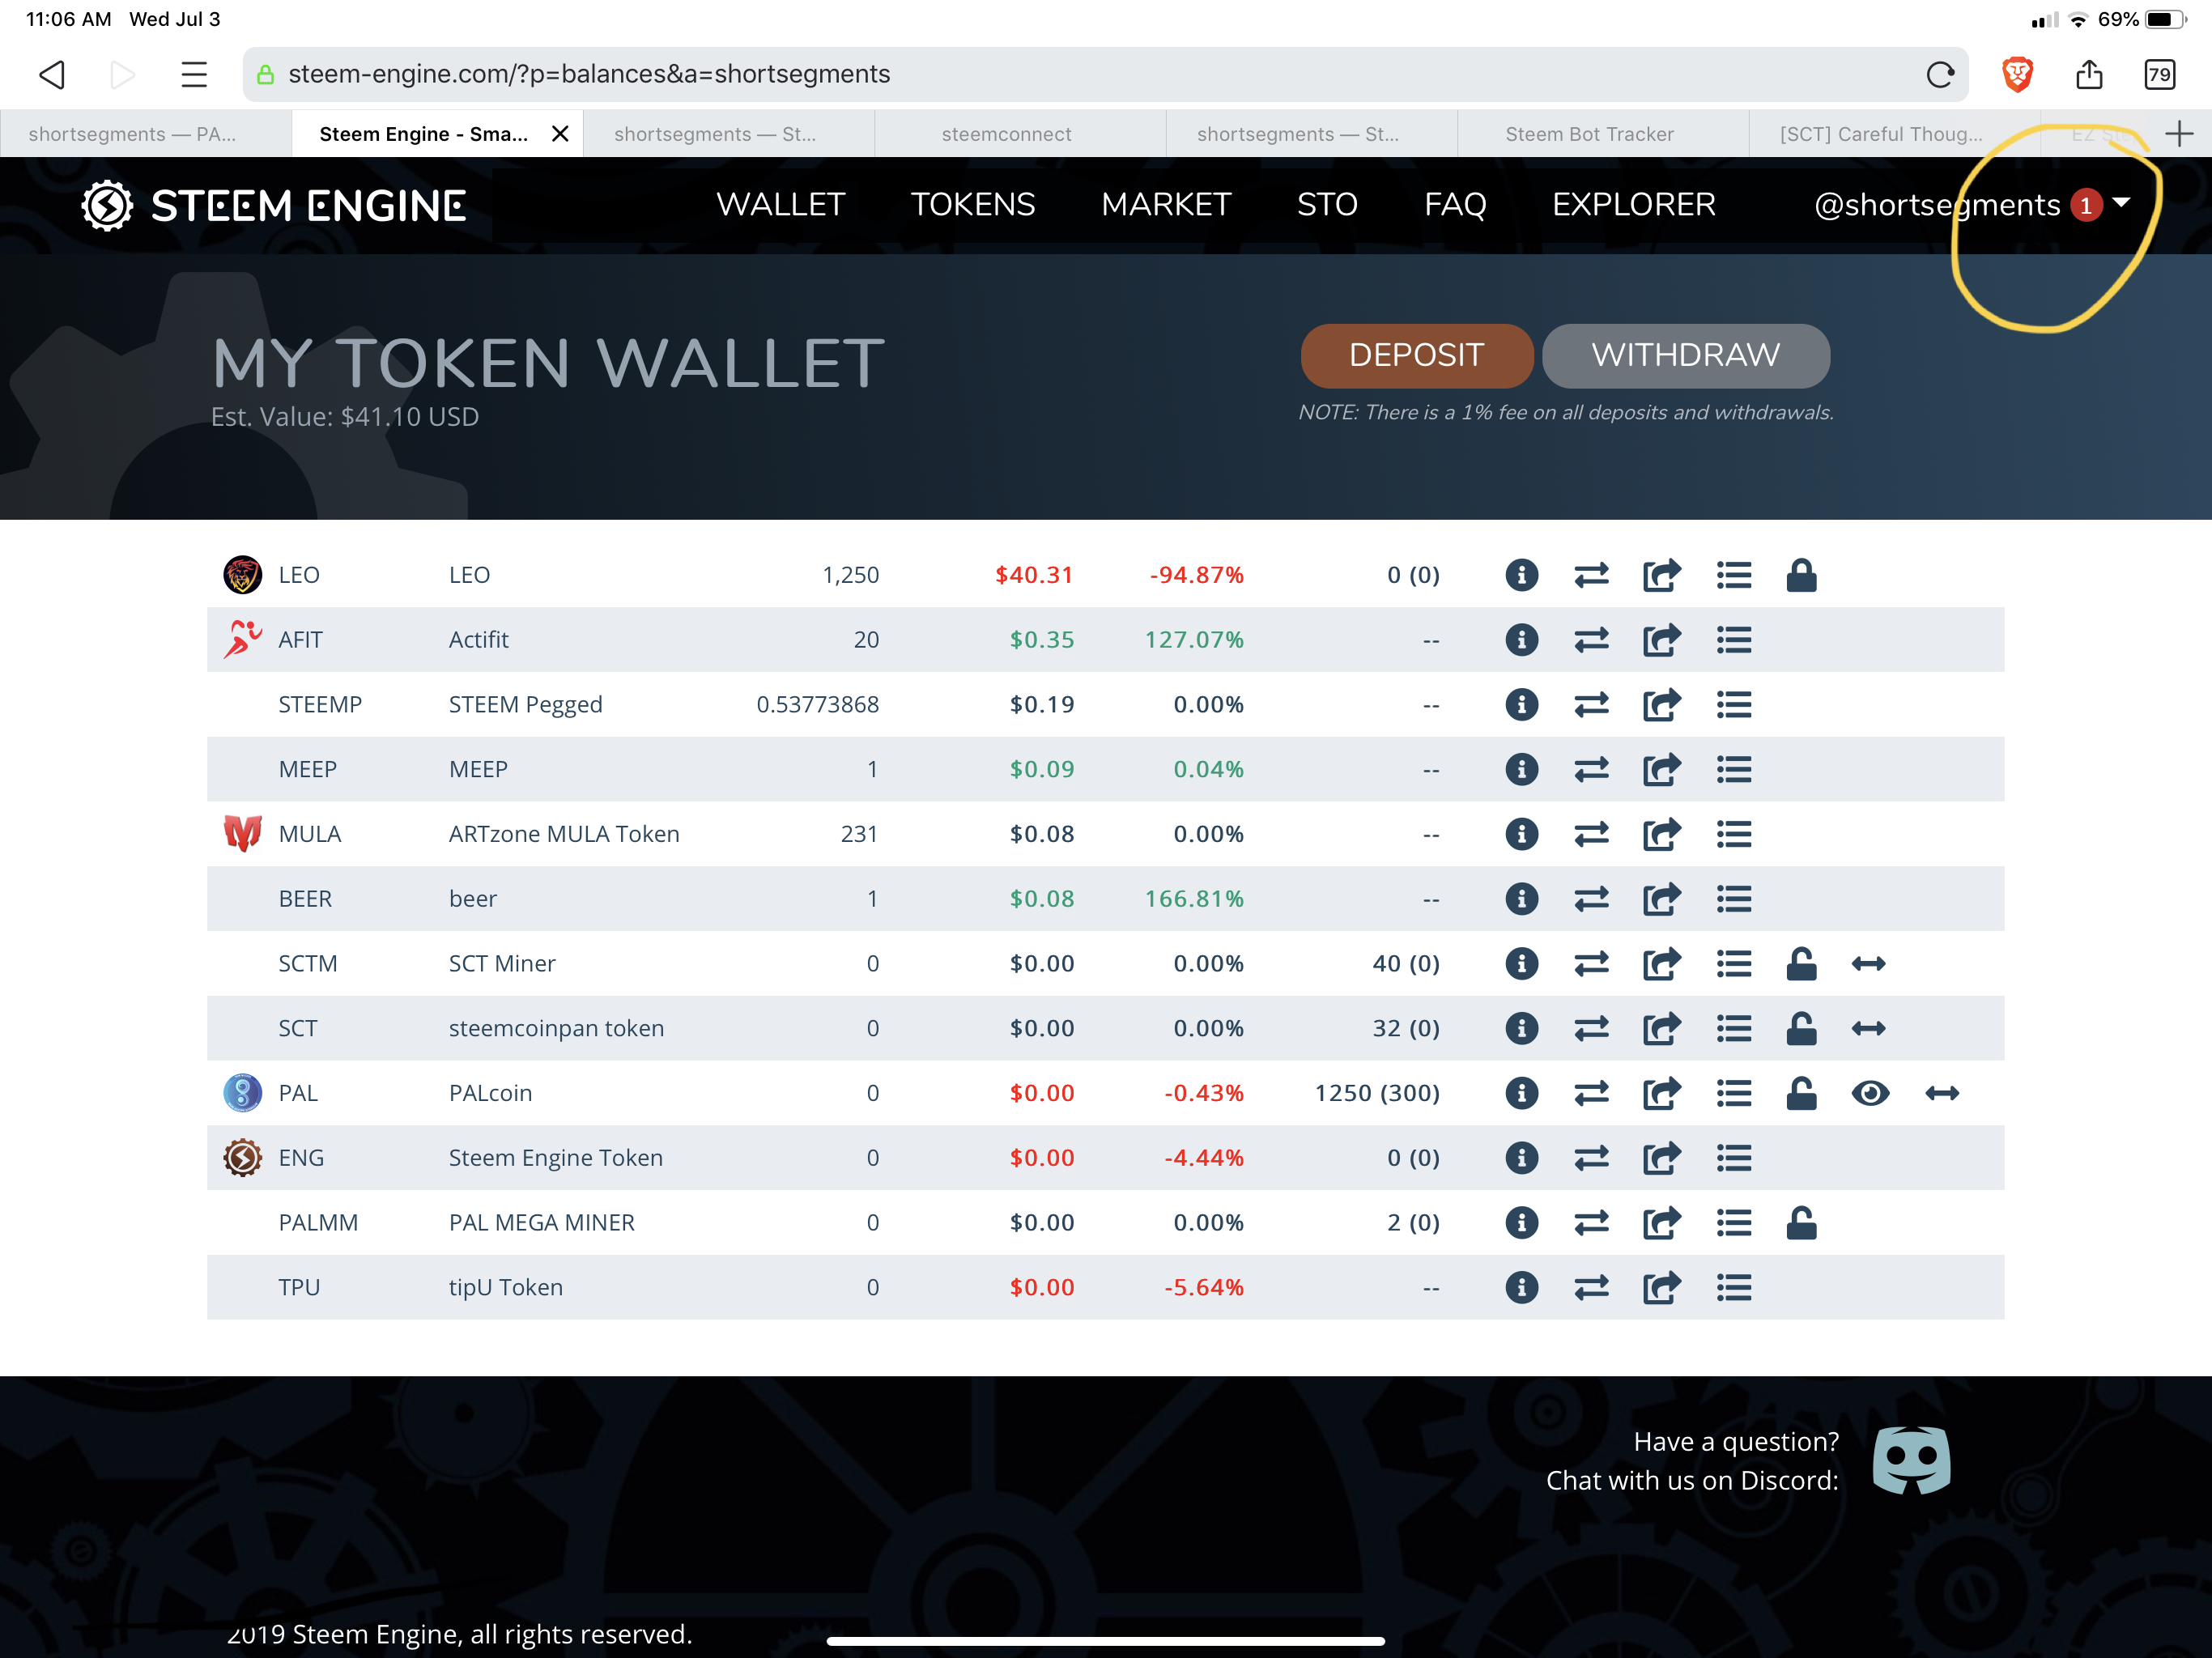The height and width of the screenshot is (1658, 2212).
Task: Open browser hamburger menu button
Action: pyautogui.click(x=194, y=74)
